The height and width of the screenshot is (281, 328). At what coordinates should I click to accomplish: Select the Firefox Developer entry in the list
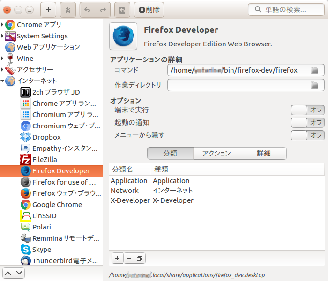point(51,171)
